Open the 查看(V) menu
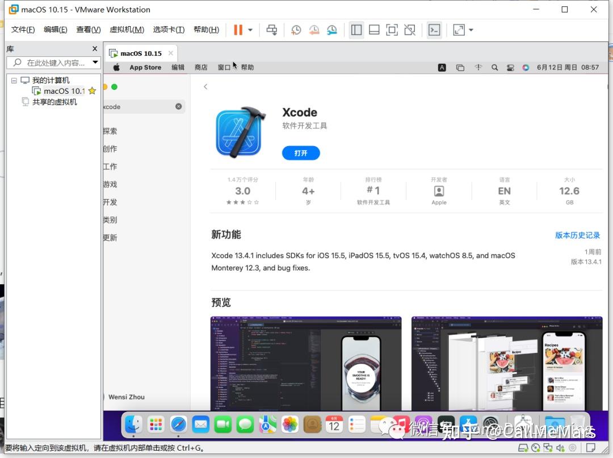 tap(89, 30)
